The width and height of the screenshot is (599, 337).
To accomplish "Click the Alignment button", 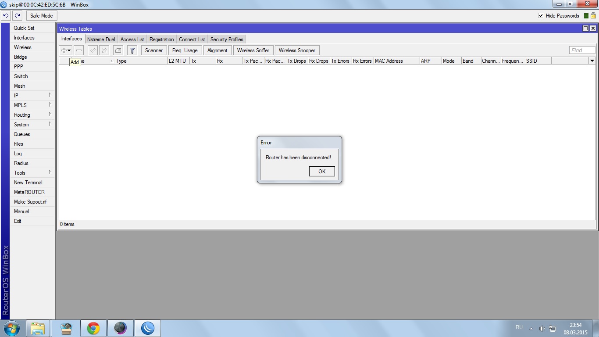I will pos(217,50).
